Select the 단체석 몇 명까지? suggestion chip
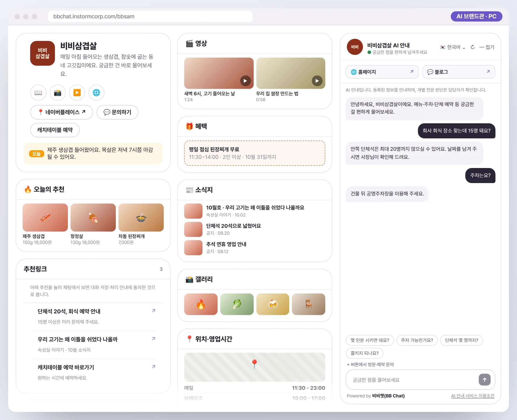Viewport: 517px width, 420px height. point(462,340)
